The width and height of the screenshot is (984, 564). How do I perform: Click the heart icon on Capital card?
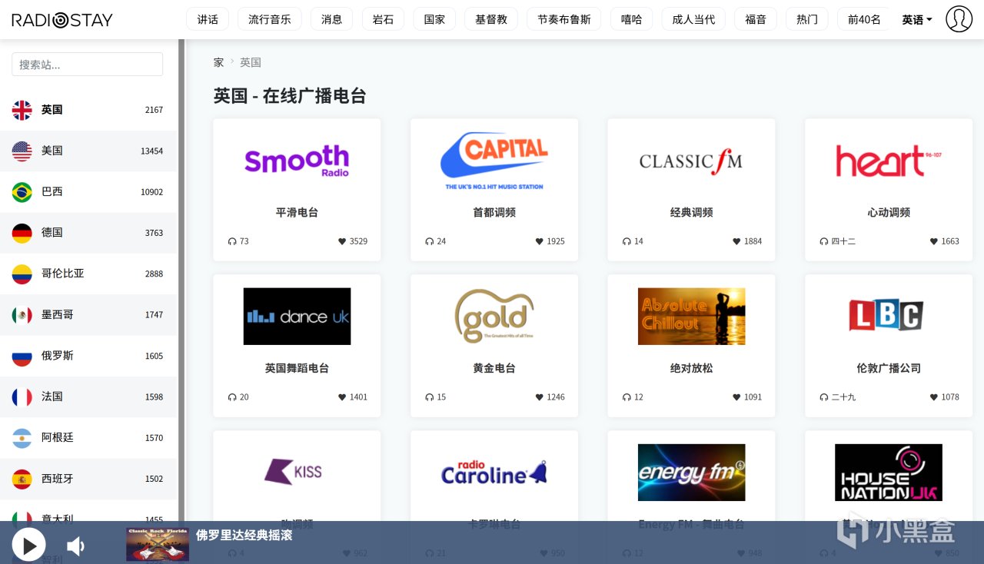click(540, 241)
